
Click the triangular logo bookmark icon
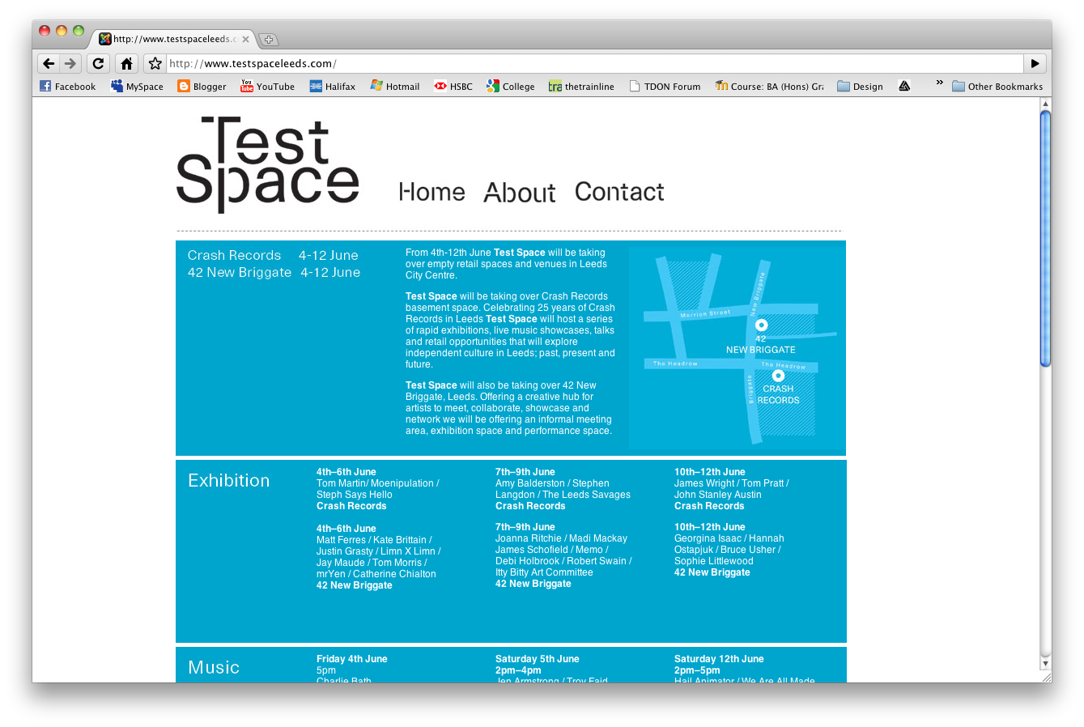click(904, 86)
